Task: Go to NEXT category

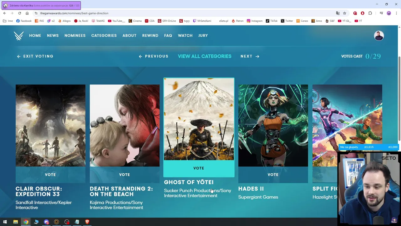Action: click(250, 56)
